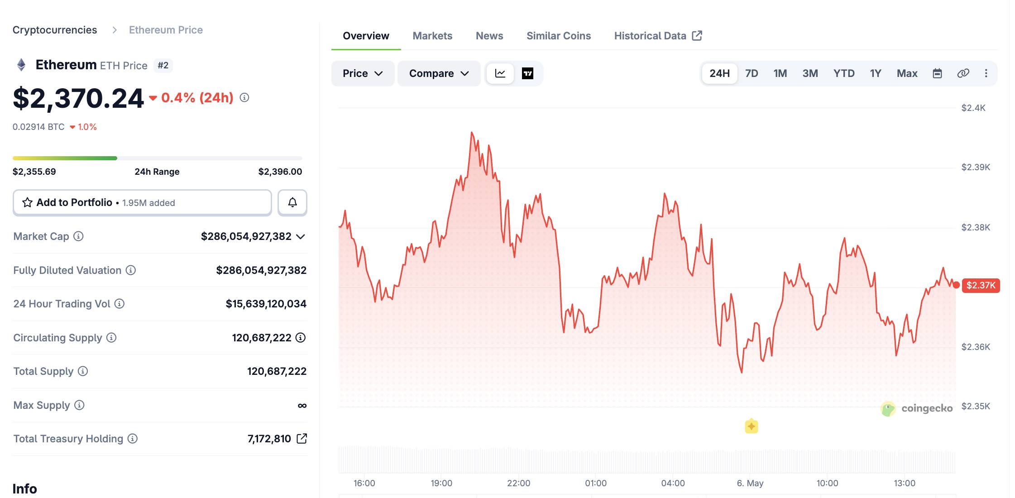Click the star icon in Add to Portfolio
Screen dimensions: 1015x498
(28, 202)
